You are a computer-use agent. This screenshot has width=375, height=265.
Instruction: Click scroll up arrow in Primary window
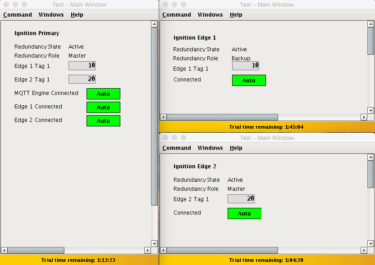click(x=154, y=24)
